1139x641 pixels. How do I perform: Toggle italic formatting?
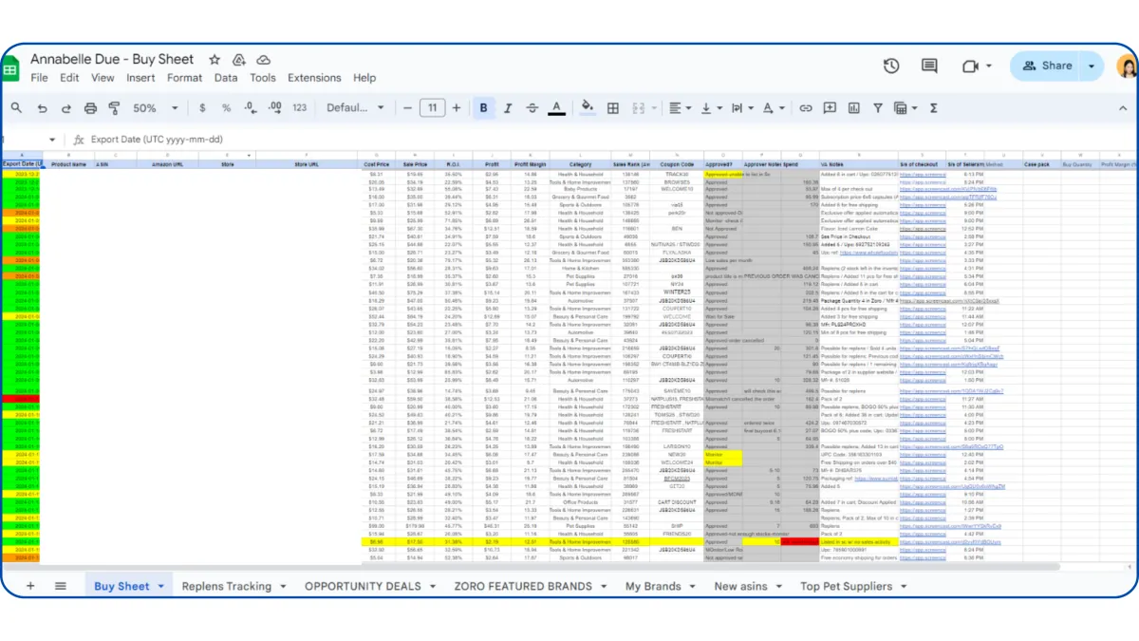coord(507,108)
